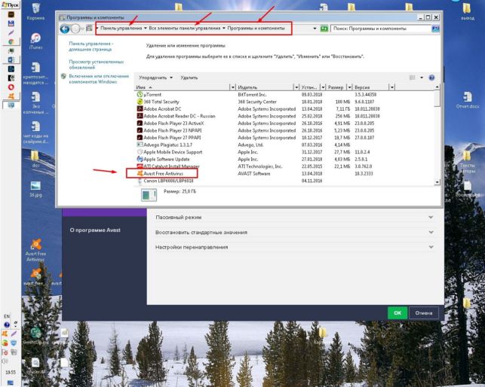Open Панель управления - домашняя страница link
485x387 pixels.
coord(91,47)
